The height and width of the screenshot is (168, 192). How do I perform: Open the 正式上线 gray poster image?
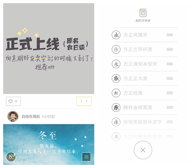(x=49, y=49)
